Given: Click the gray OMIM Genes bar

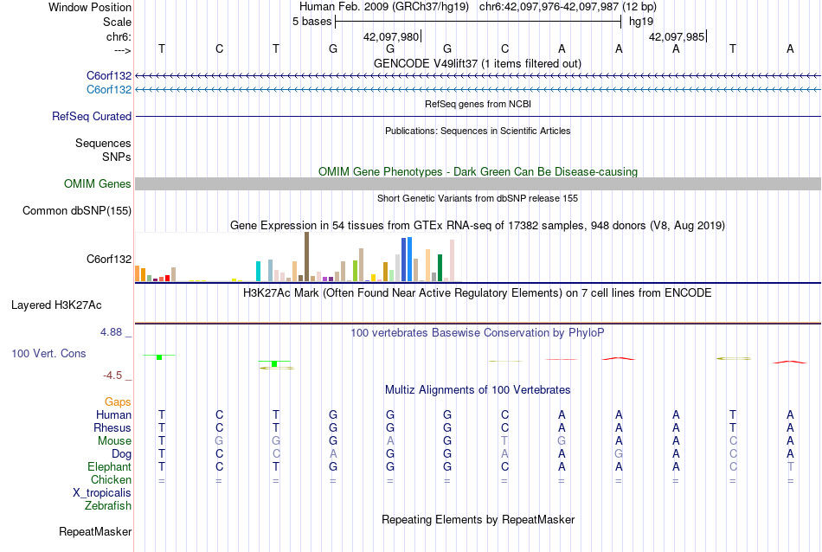Looking at the screenshot, I should (478, 183).
